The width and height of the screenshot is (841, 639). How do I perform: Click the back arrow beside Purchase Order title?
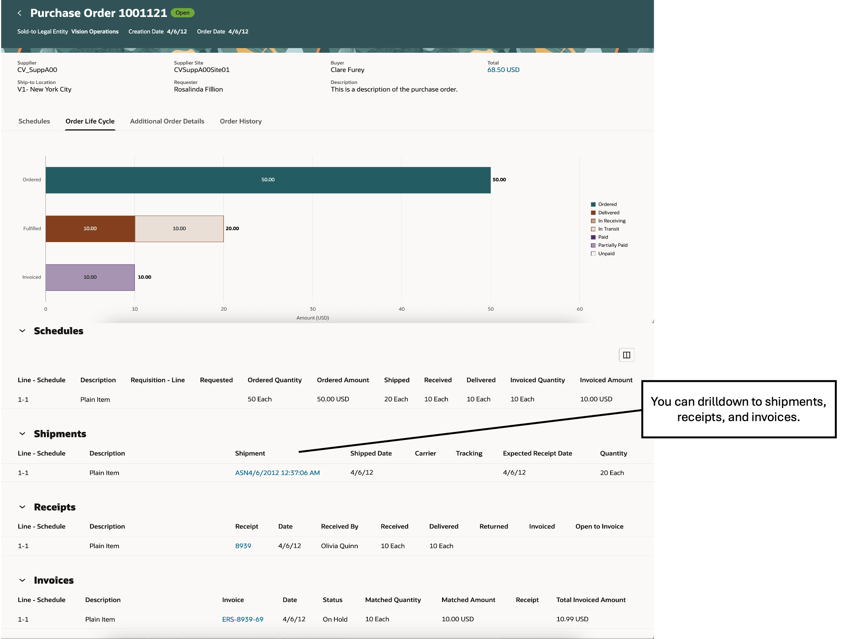[x=20, y=13]
